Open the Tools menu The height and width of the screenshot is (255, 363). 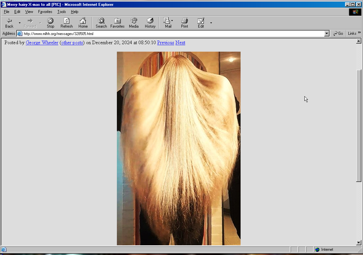pos(62,12)
